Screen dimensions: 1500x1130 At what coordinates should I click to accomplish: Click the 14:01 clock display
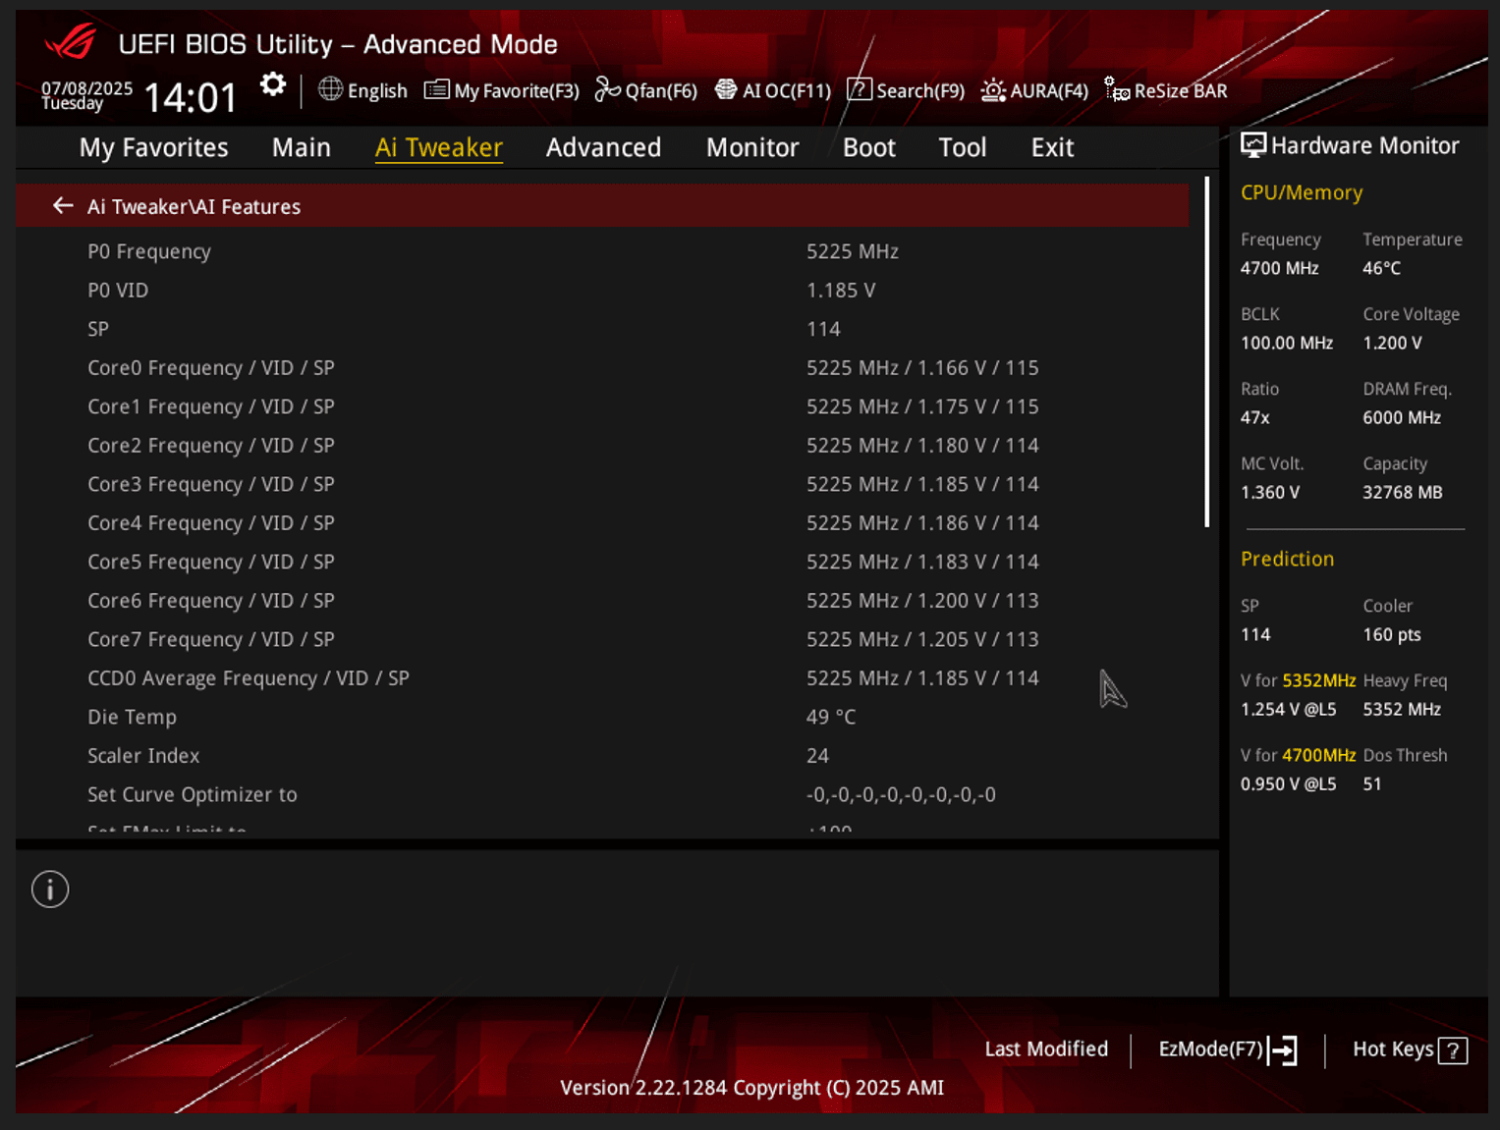pos(191,97)
